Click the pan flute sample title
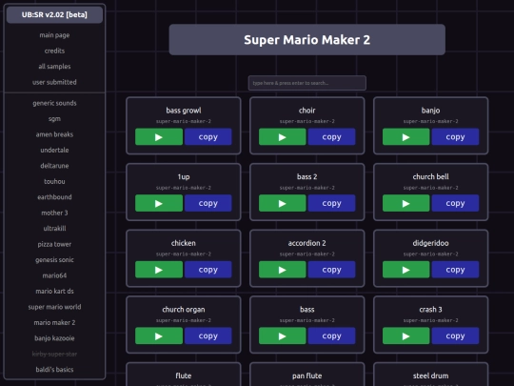 pyautogui.click(x=306, y=376)
